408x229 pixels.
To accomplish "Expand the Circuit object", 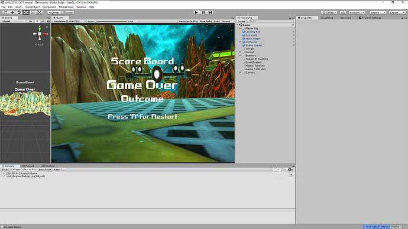I will tap(240, 52).
